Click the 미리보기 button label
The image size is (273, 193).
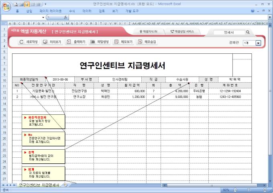[55, 42]
